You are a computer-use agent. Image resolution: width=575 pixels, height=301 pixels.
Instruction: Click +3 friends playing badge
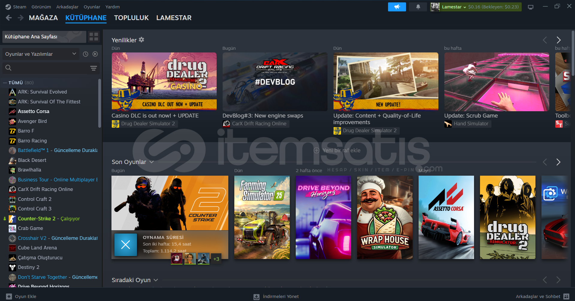[x=216, y=259]
